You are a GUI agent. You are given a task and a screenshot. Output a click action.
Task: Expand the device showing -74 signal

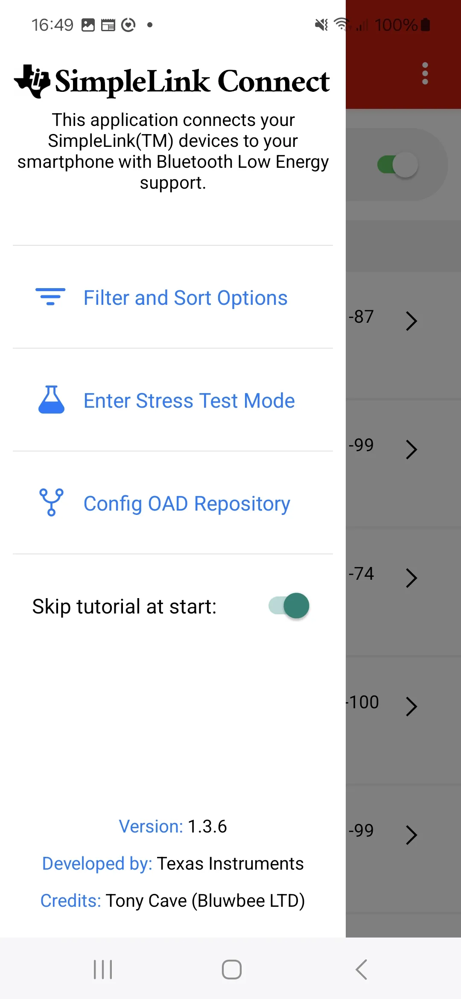pyautogui.click(x=411, y=578)
